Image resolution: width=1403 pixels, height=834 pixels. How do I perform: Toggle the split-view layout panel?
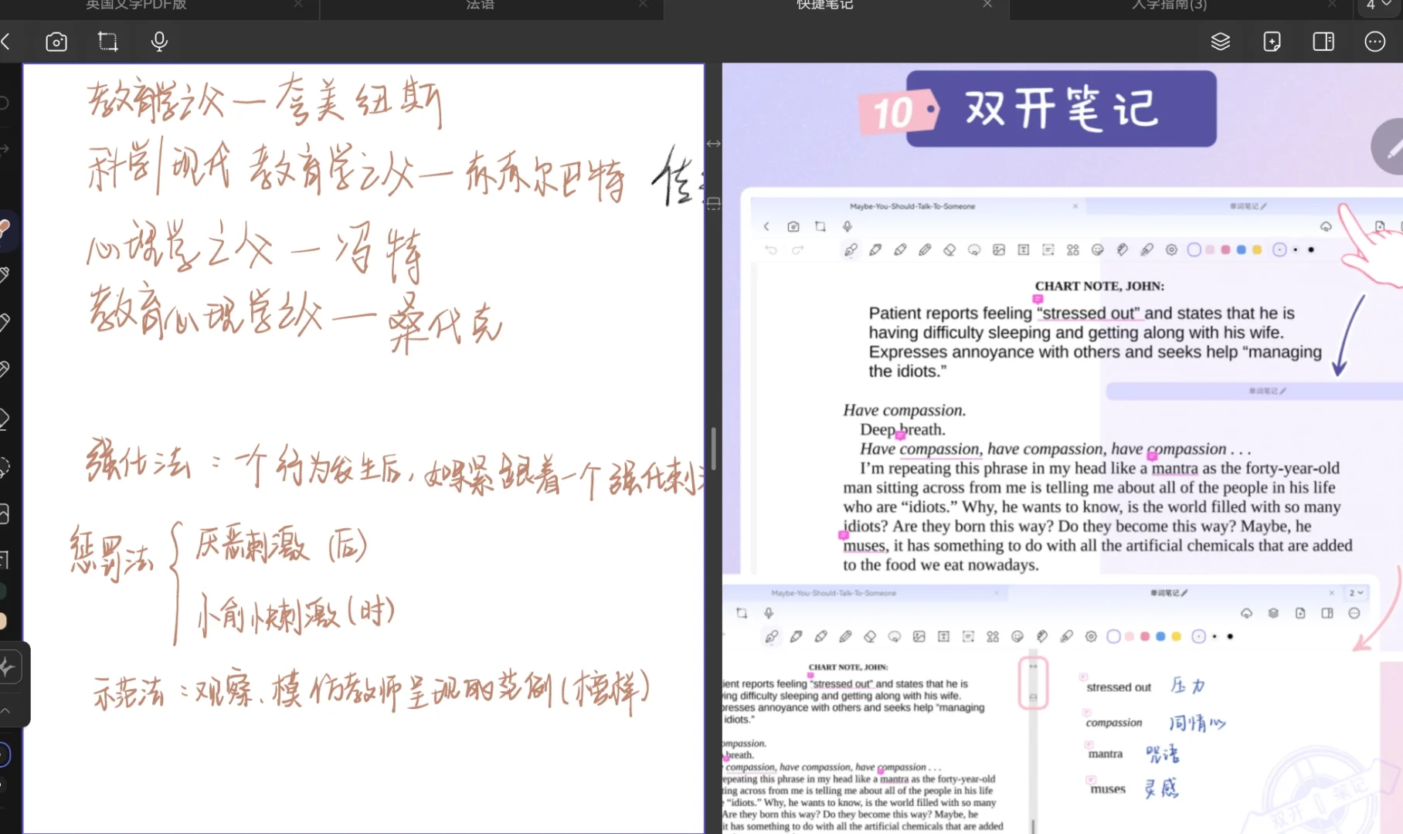1323,41
